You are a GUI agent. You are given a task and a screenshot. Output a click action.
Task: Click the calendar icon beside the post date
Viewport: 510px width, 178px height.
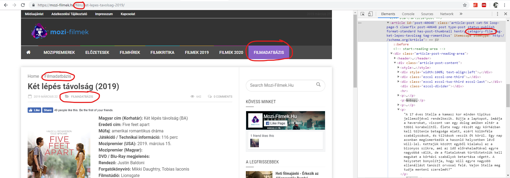[30, 96]
